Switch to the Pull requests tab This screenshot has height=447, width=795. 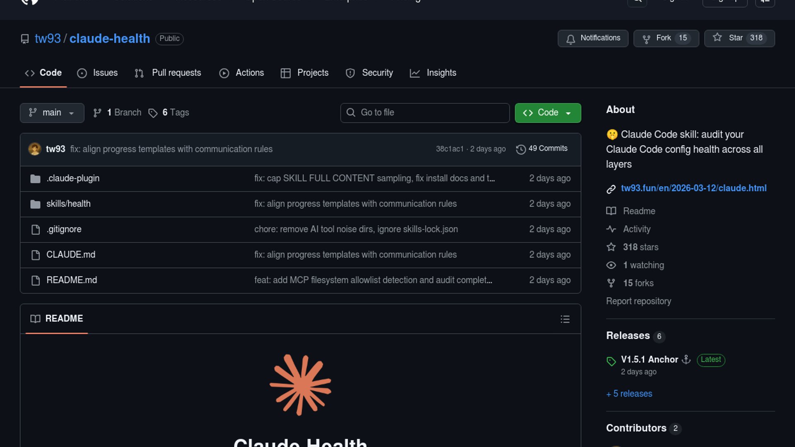[x=168, y=73]
